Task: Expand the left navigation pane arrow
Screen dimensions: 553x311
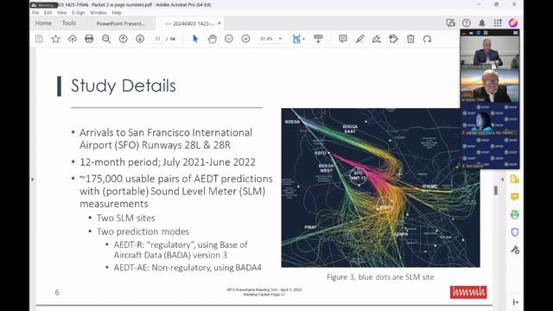Action: 33,179
